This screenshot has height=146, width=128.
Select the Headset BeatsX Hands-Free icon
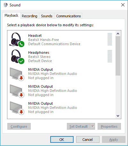pos(17,40)
